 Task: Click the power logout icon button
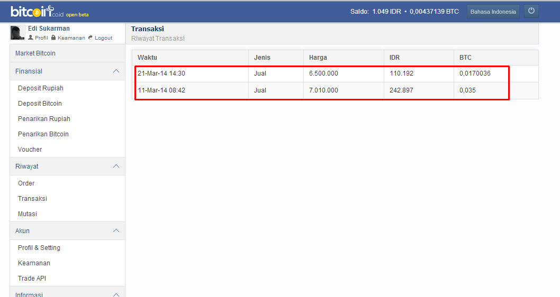click(x=531, y=11)
